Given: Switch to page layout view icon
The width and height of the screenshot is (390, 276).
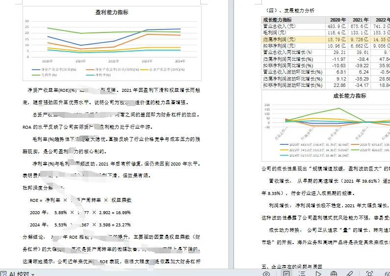Looking at the screenshot, I should click(x=286, y=274).
